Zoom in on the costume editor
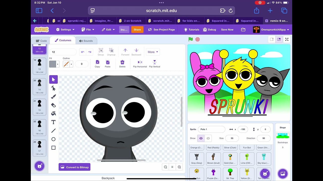Viewport: 323px width, 181px height. pyautogui.click(x=179, y=167)
